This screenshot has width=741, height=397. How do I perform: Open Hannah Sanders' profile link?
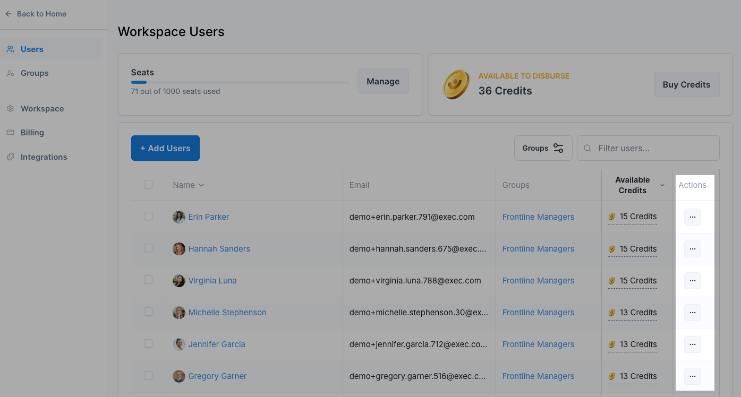pyautogui.click(x=219, y=249)
